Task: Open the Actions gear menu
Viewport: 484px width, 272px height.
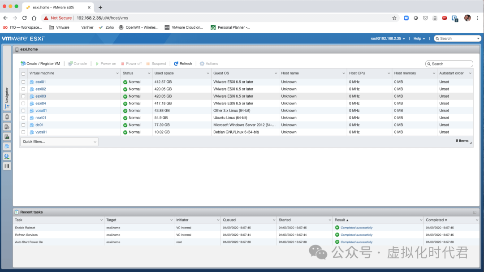Action: point(209,64)
